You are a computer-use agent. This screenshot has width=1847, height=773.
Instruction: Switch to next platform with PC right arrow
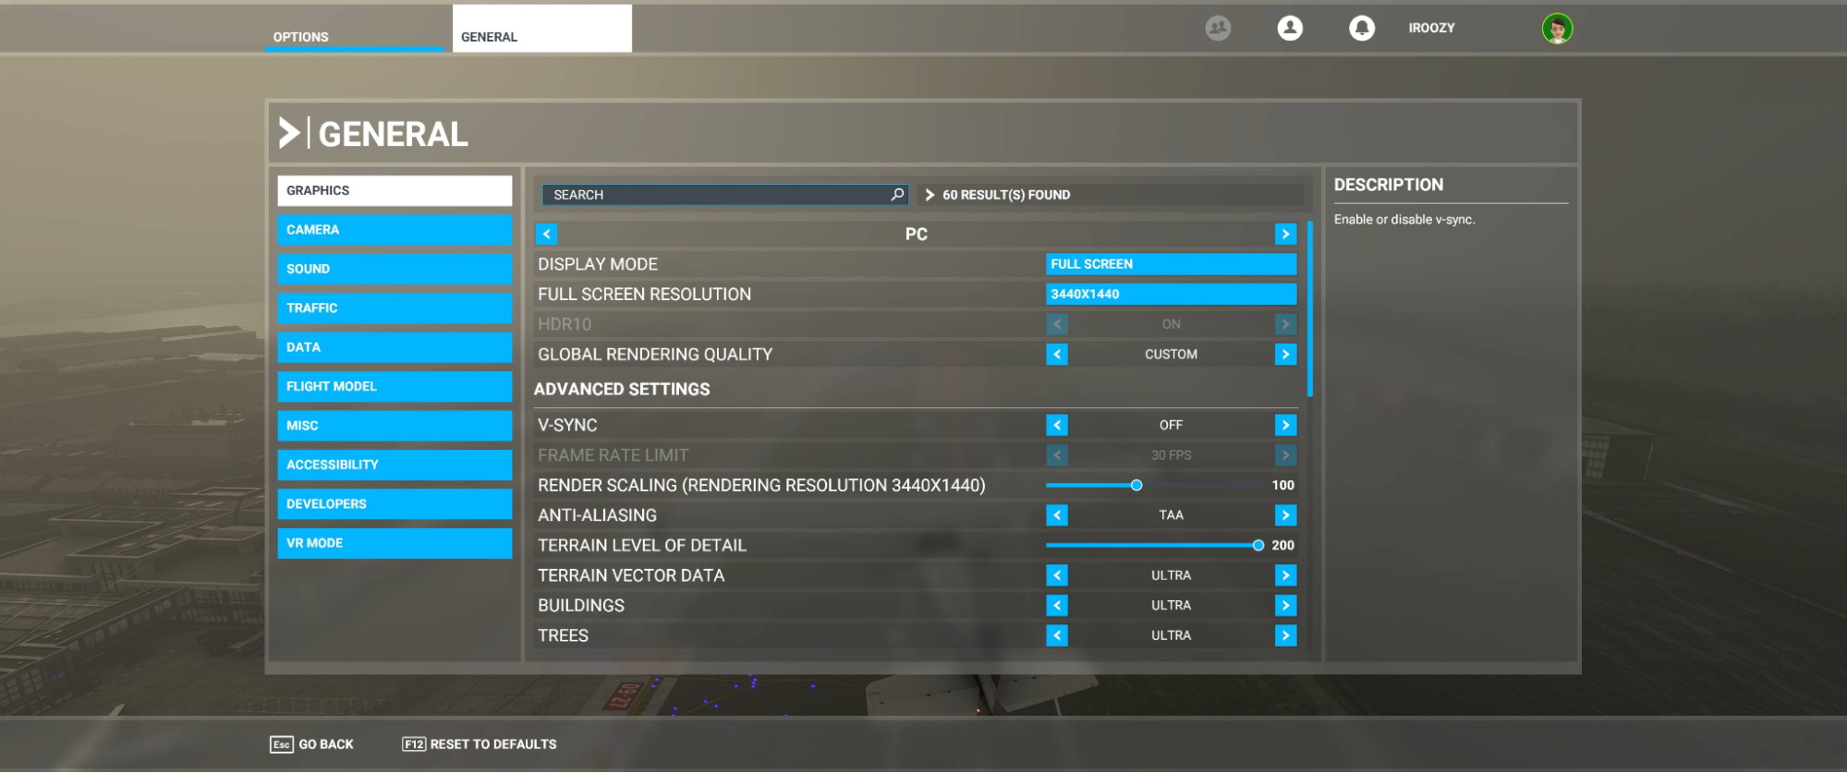pos(1285,234)
